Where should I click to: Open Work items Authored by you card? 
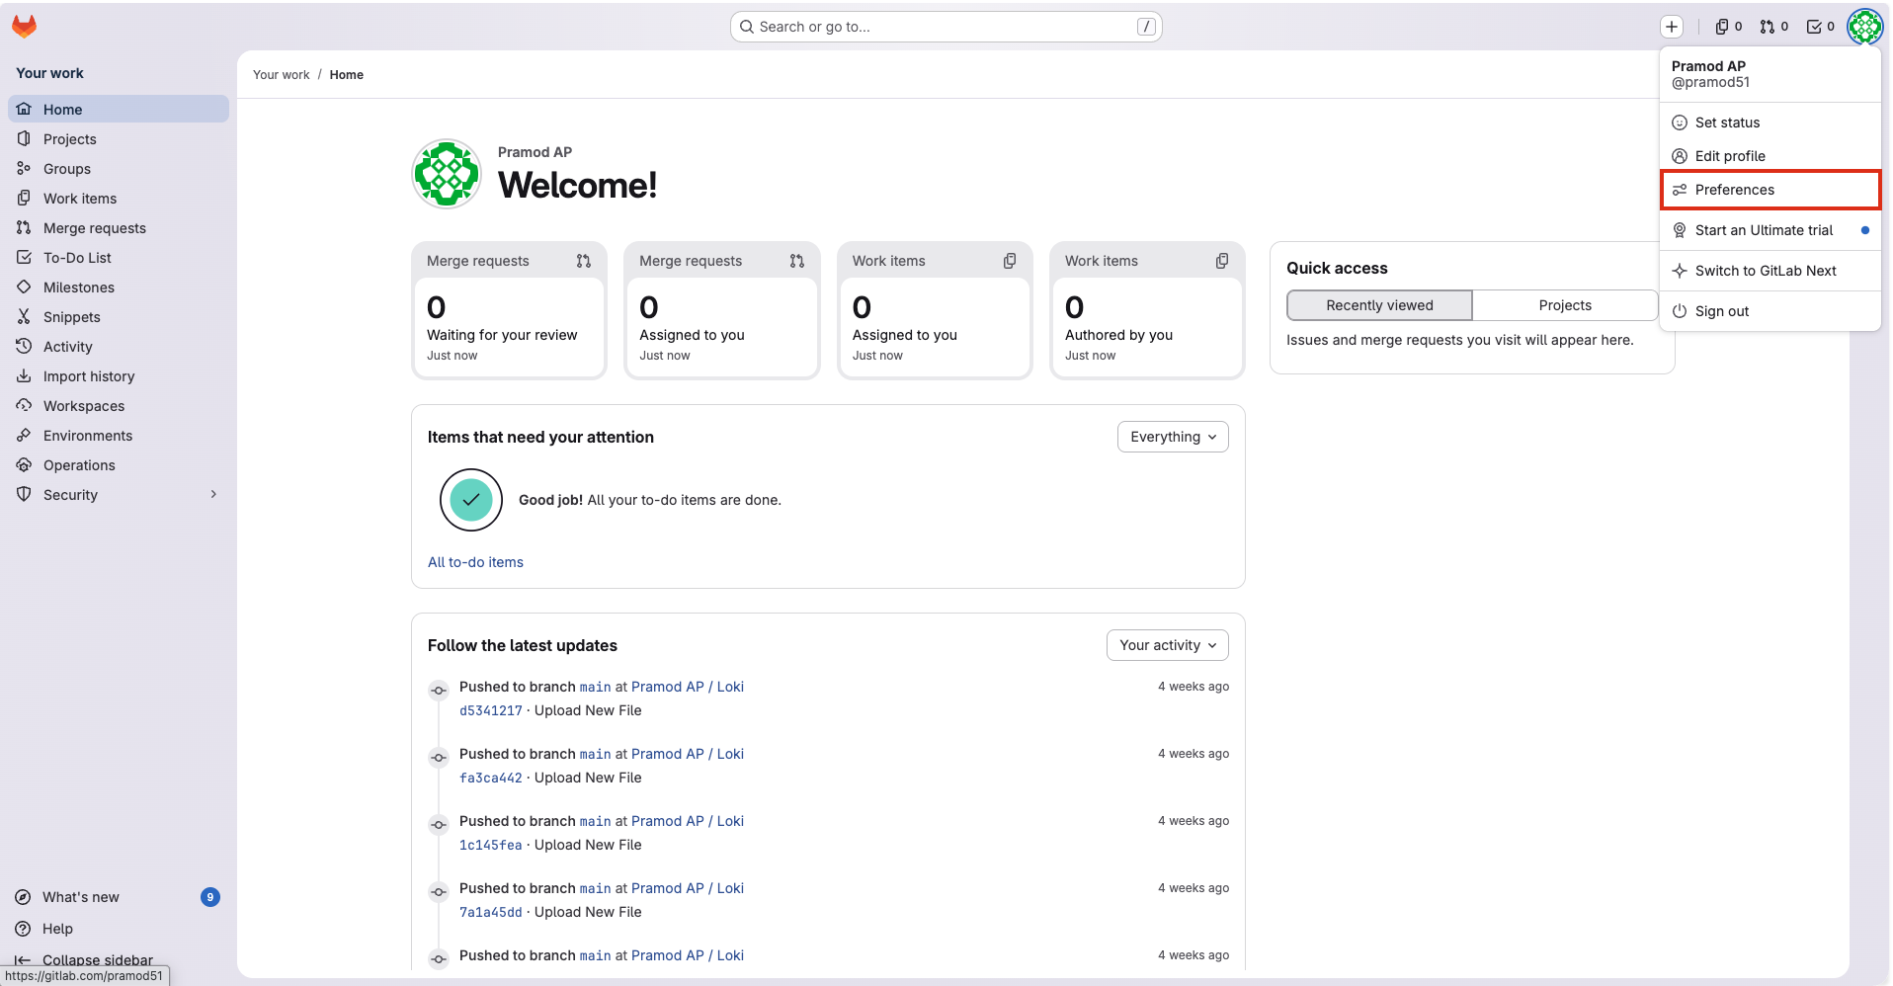[x=1147, y=310]
